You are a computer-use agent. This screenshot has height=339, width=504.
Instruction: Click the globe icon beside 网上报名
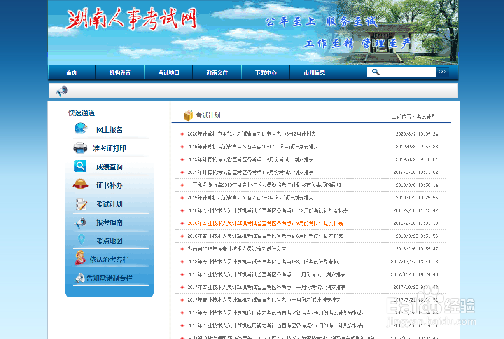click(x=81, y=129)
